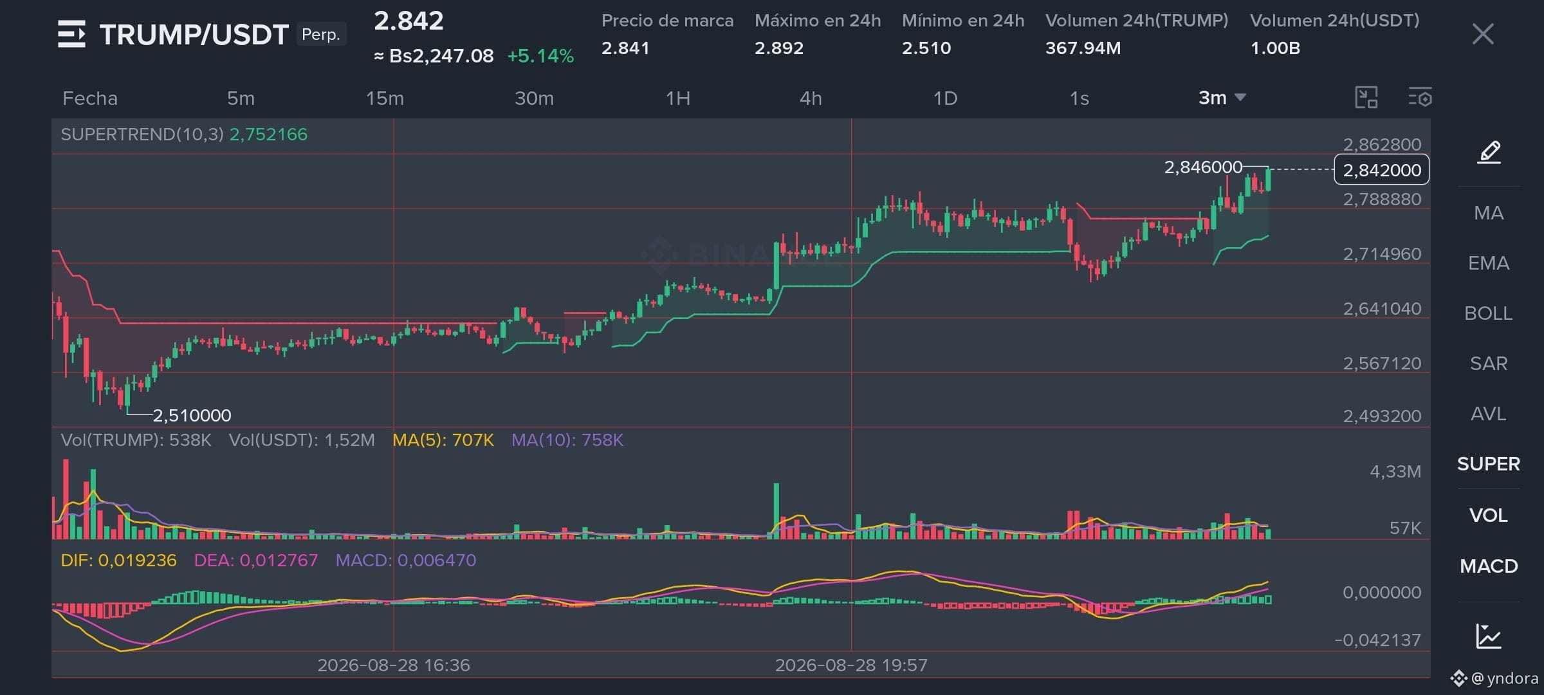Expand the 3m timeframe dropdown

tap(1222, 98)
